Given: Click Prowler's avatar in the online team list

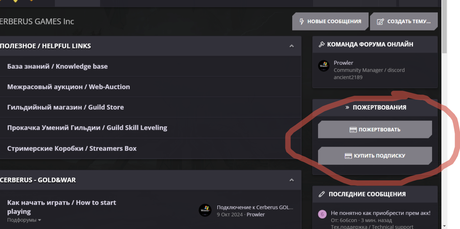Looking at the screenshot, I should point(324,66).
